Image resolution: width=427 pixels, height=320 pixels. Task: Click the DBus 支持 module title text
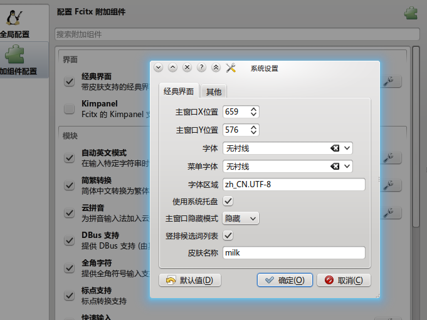[100, 235]
